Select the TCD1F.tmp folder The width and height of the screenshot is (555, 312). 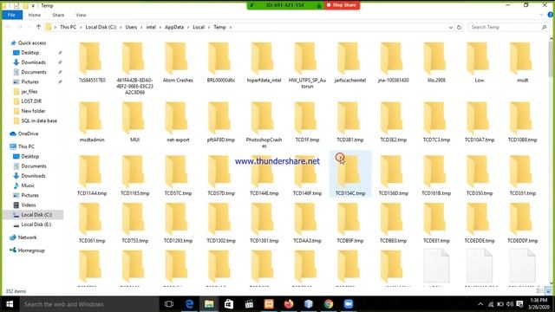point(307,121)
